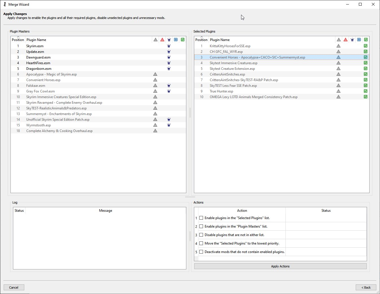
Task: Check 'Disable plugins that are not in either list'
Action: coord(201,235)
